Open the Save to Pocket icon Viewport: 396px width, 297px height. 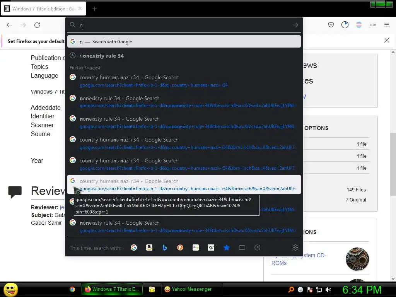[x=331, y=25]
